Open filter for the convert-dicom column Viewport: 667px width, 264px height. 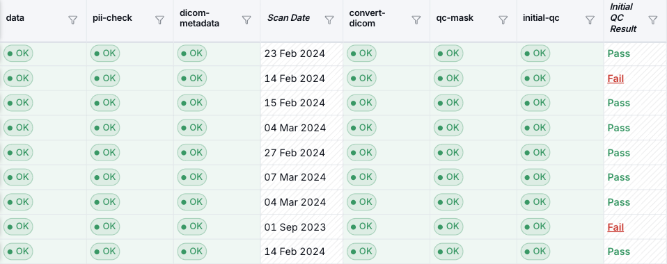(416, 20)
